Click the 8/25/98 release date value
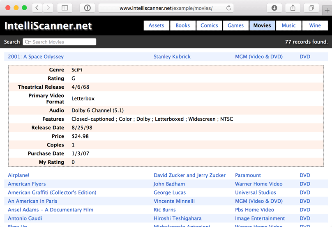Screen dimensions: 332x227 point(82,128)
